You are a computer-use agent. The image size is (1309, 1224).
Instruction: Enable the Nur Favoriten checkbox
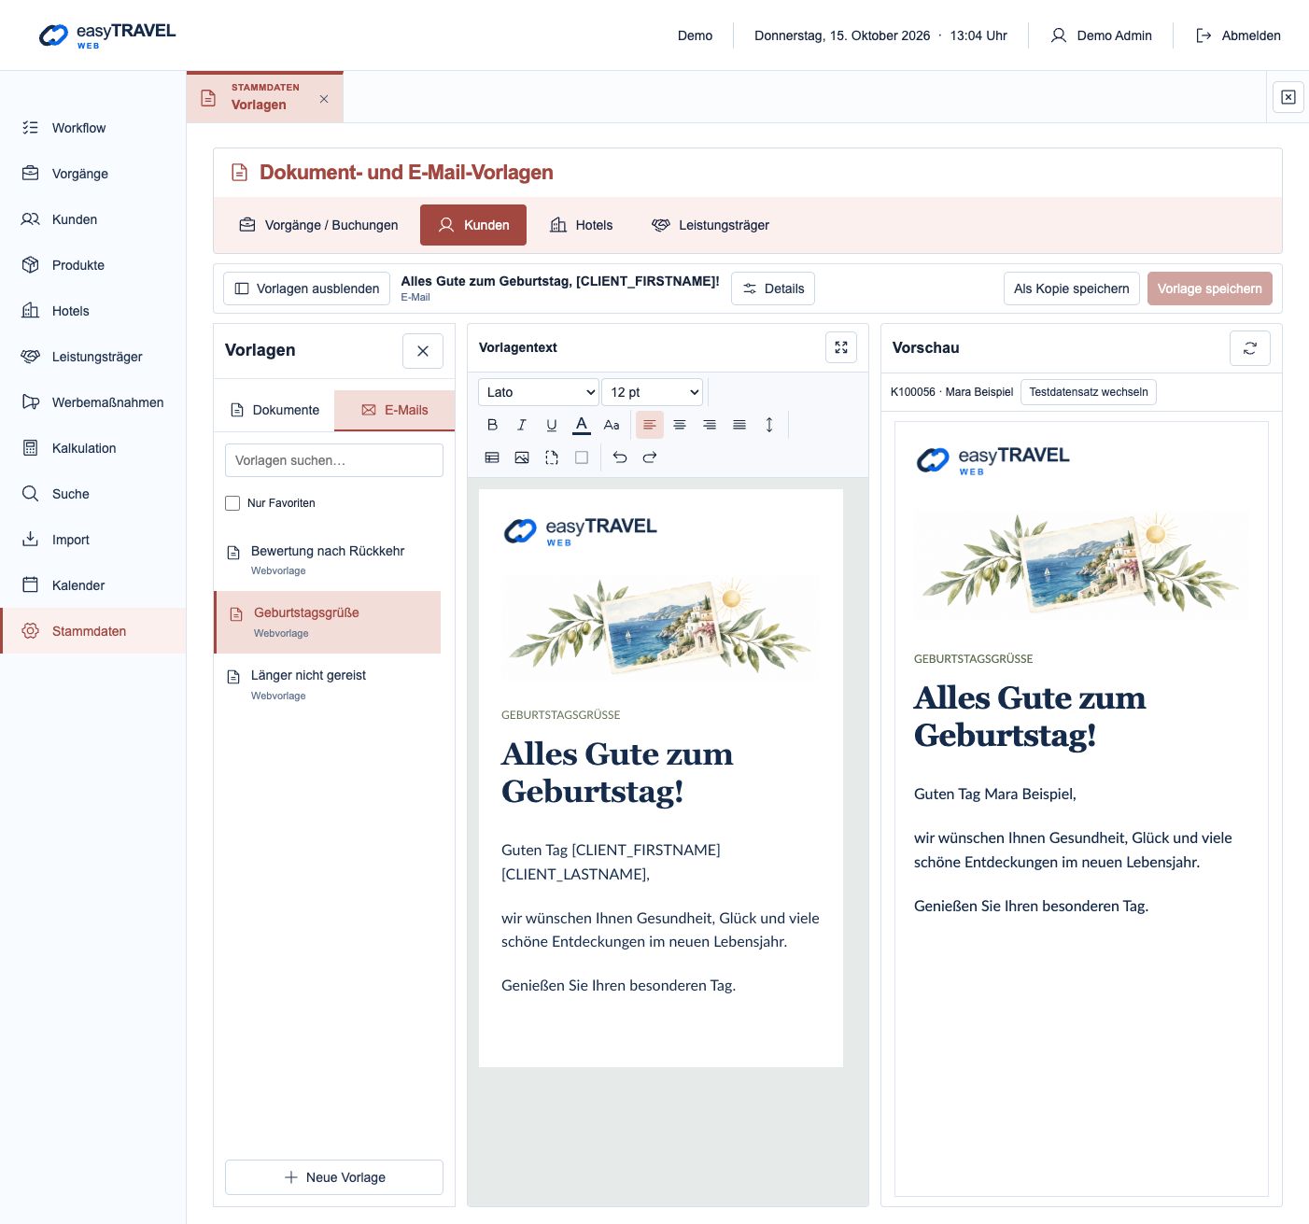(x=232, y=503)
